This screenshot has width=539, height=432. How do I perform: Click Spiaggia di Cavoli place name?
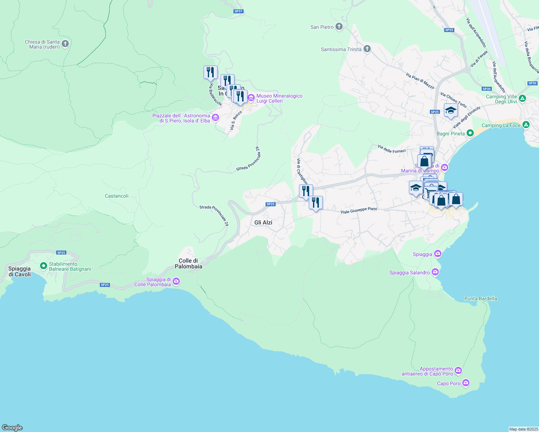[19, 271]
